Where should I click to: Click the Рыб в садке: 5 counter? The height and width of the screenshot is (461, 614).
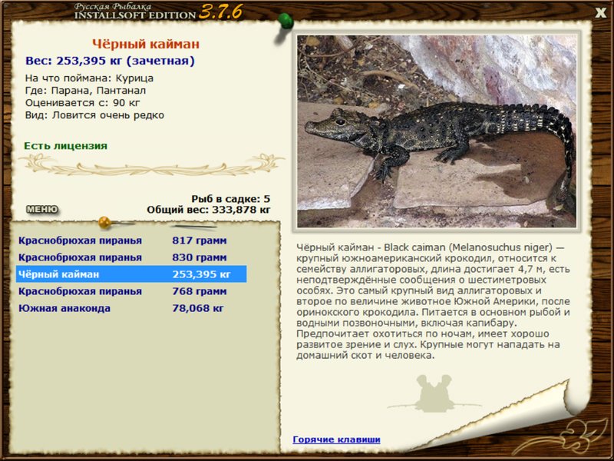(x=231, y=199)
